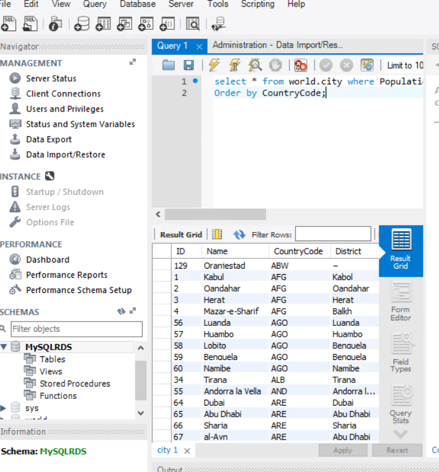Create a new stored procedure icon
The width and height of the screenshot is (439, 472).
(x=146, y=24)
